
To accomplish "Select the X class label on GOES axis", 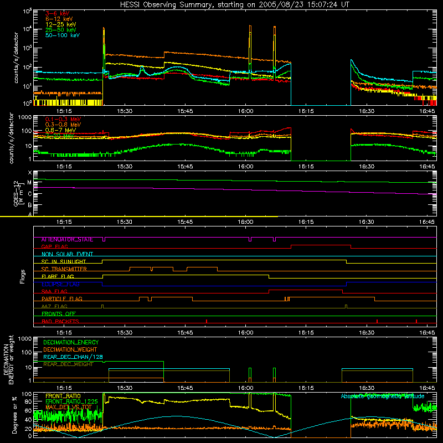I will pyautogui.click(x=30, y=173).
